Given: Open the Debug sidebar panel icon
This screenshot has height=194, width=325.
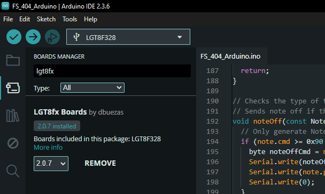Looking at the screenshot, I should (x=13, y=143).
